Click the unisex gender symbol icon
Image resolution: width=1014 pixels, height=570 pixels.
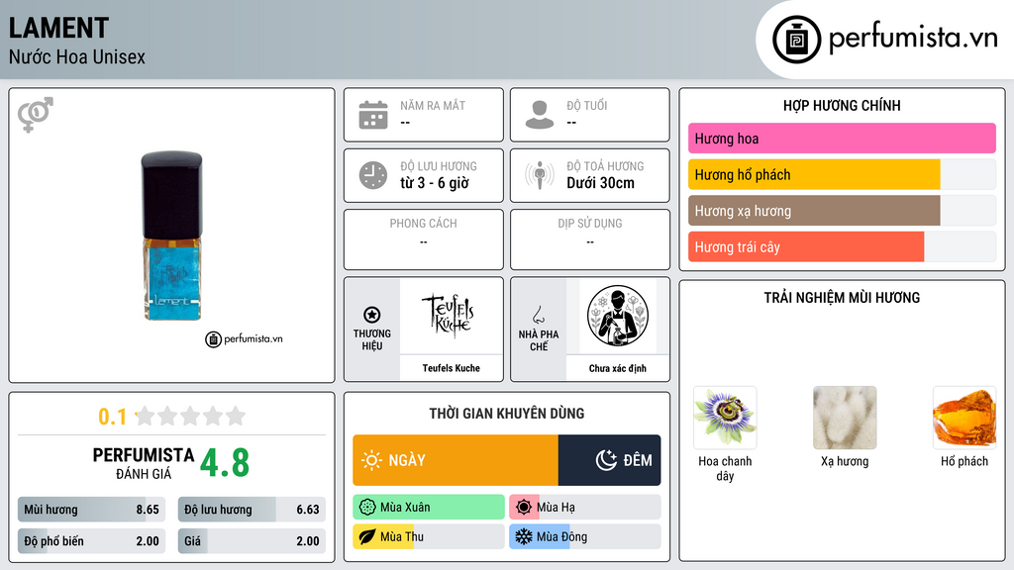pos(36,115)
